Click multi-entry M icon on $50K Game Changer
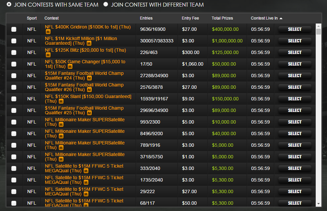The width and height of the screenshot is (327, 211). coord(70,66)
